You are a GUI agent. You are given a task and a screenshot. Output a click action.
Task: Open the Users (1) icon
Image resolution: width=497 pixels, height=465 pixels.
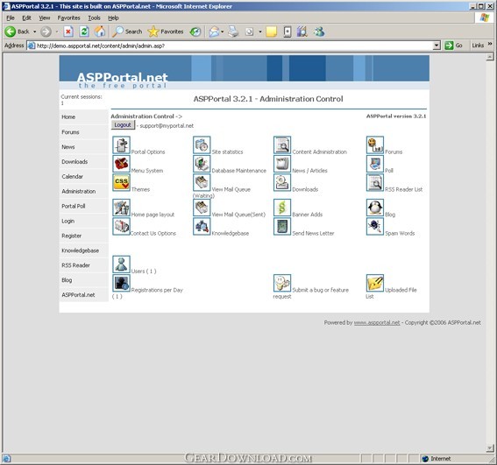pyautogui.click(x=121, y=264)
